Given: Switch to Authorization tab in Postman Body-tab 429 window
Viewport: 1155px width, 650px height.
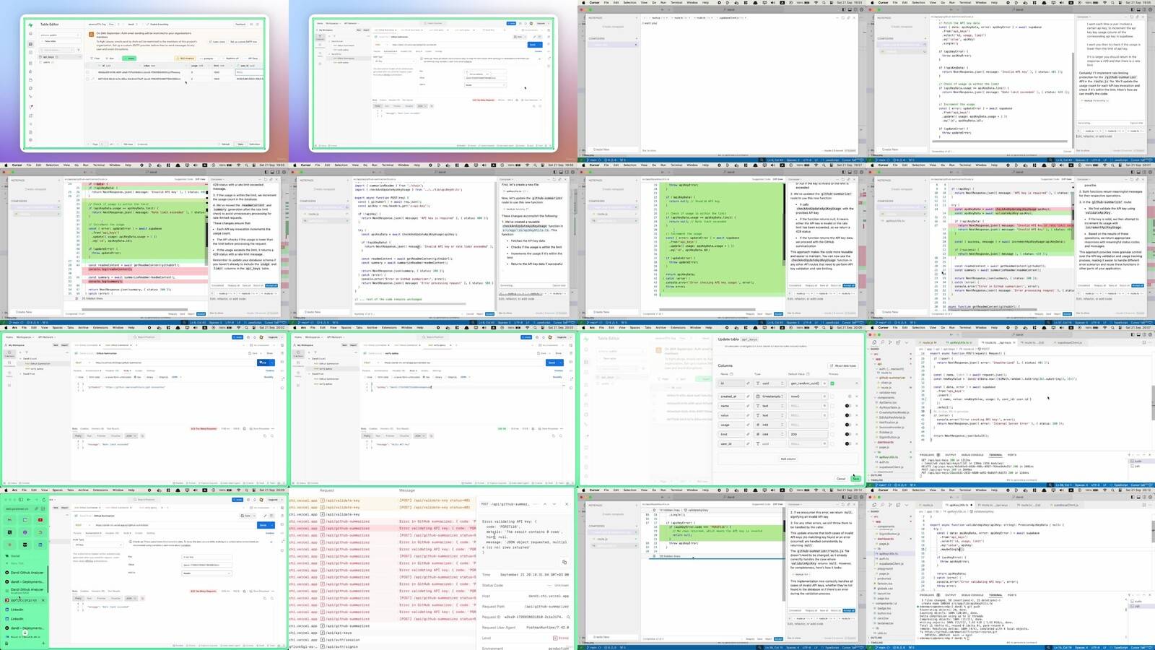Looking at the screenshot, I should (93, 370).
